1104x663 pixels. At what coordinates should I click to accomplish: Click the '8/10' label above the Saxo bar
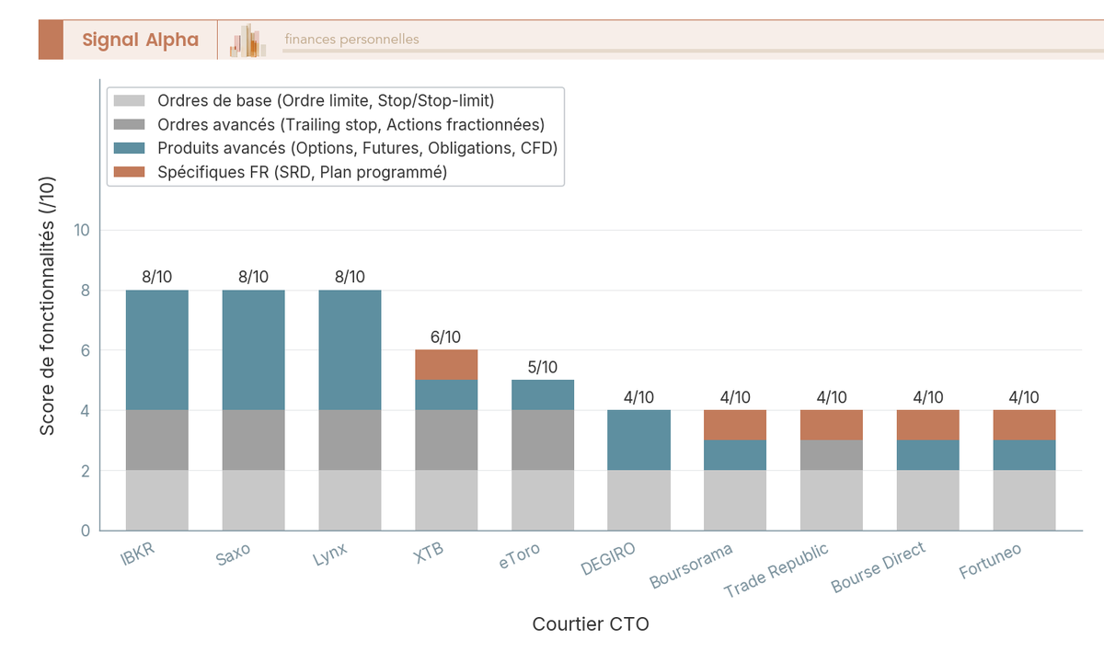(253, 275)
